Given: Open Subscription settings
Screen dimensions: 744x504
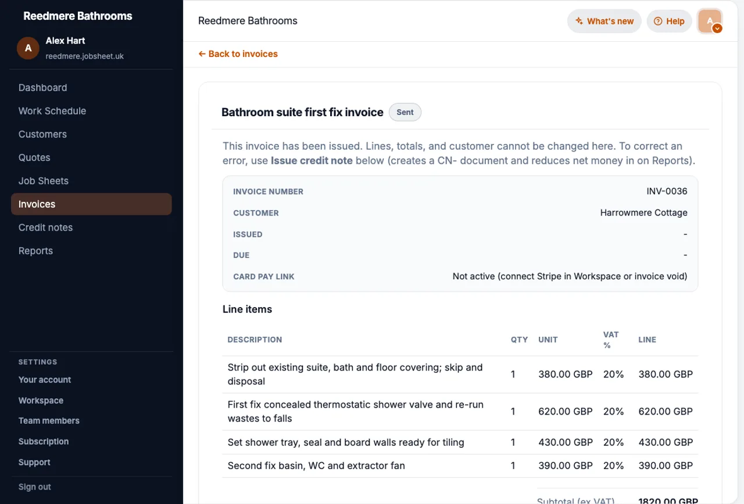Looking at the screenshot, I should (x=44, y=441).
